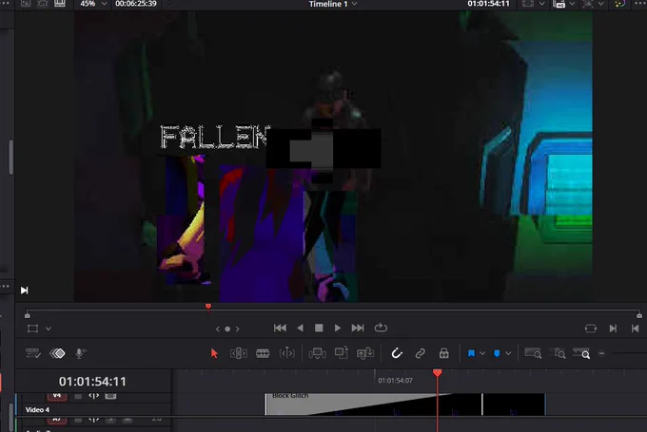647x432 pixels.
Task: Toggle timeline Snapping magnet
Action: [397, 353]
